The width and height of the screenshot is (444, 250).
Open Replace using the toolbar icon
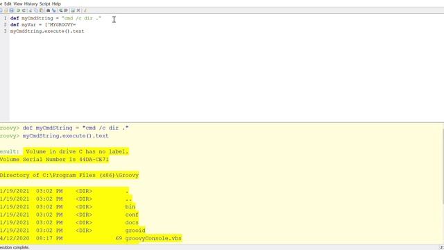(x=54, y=10)
